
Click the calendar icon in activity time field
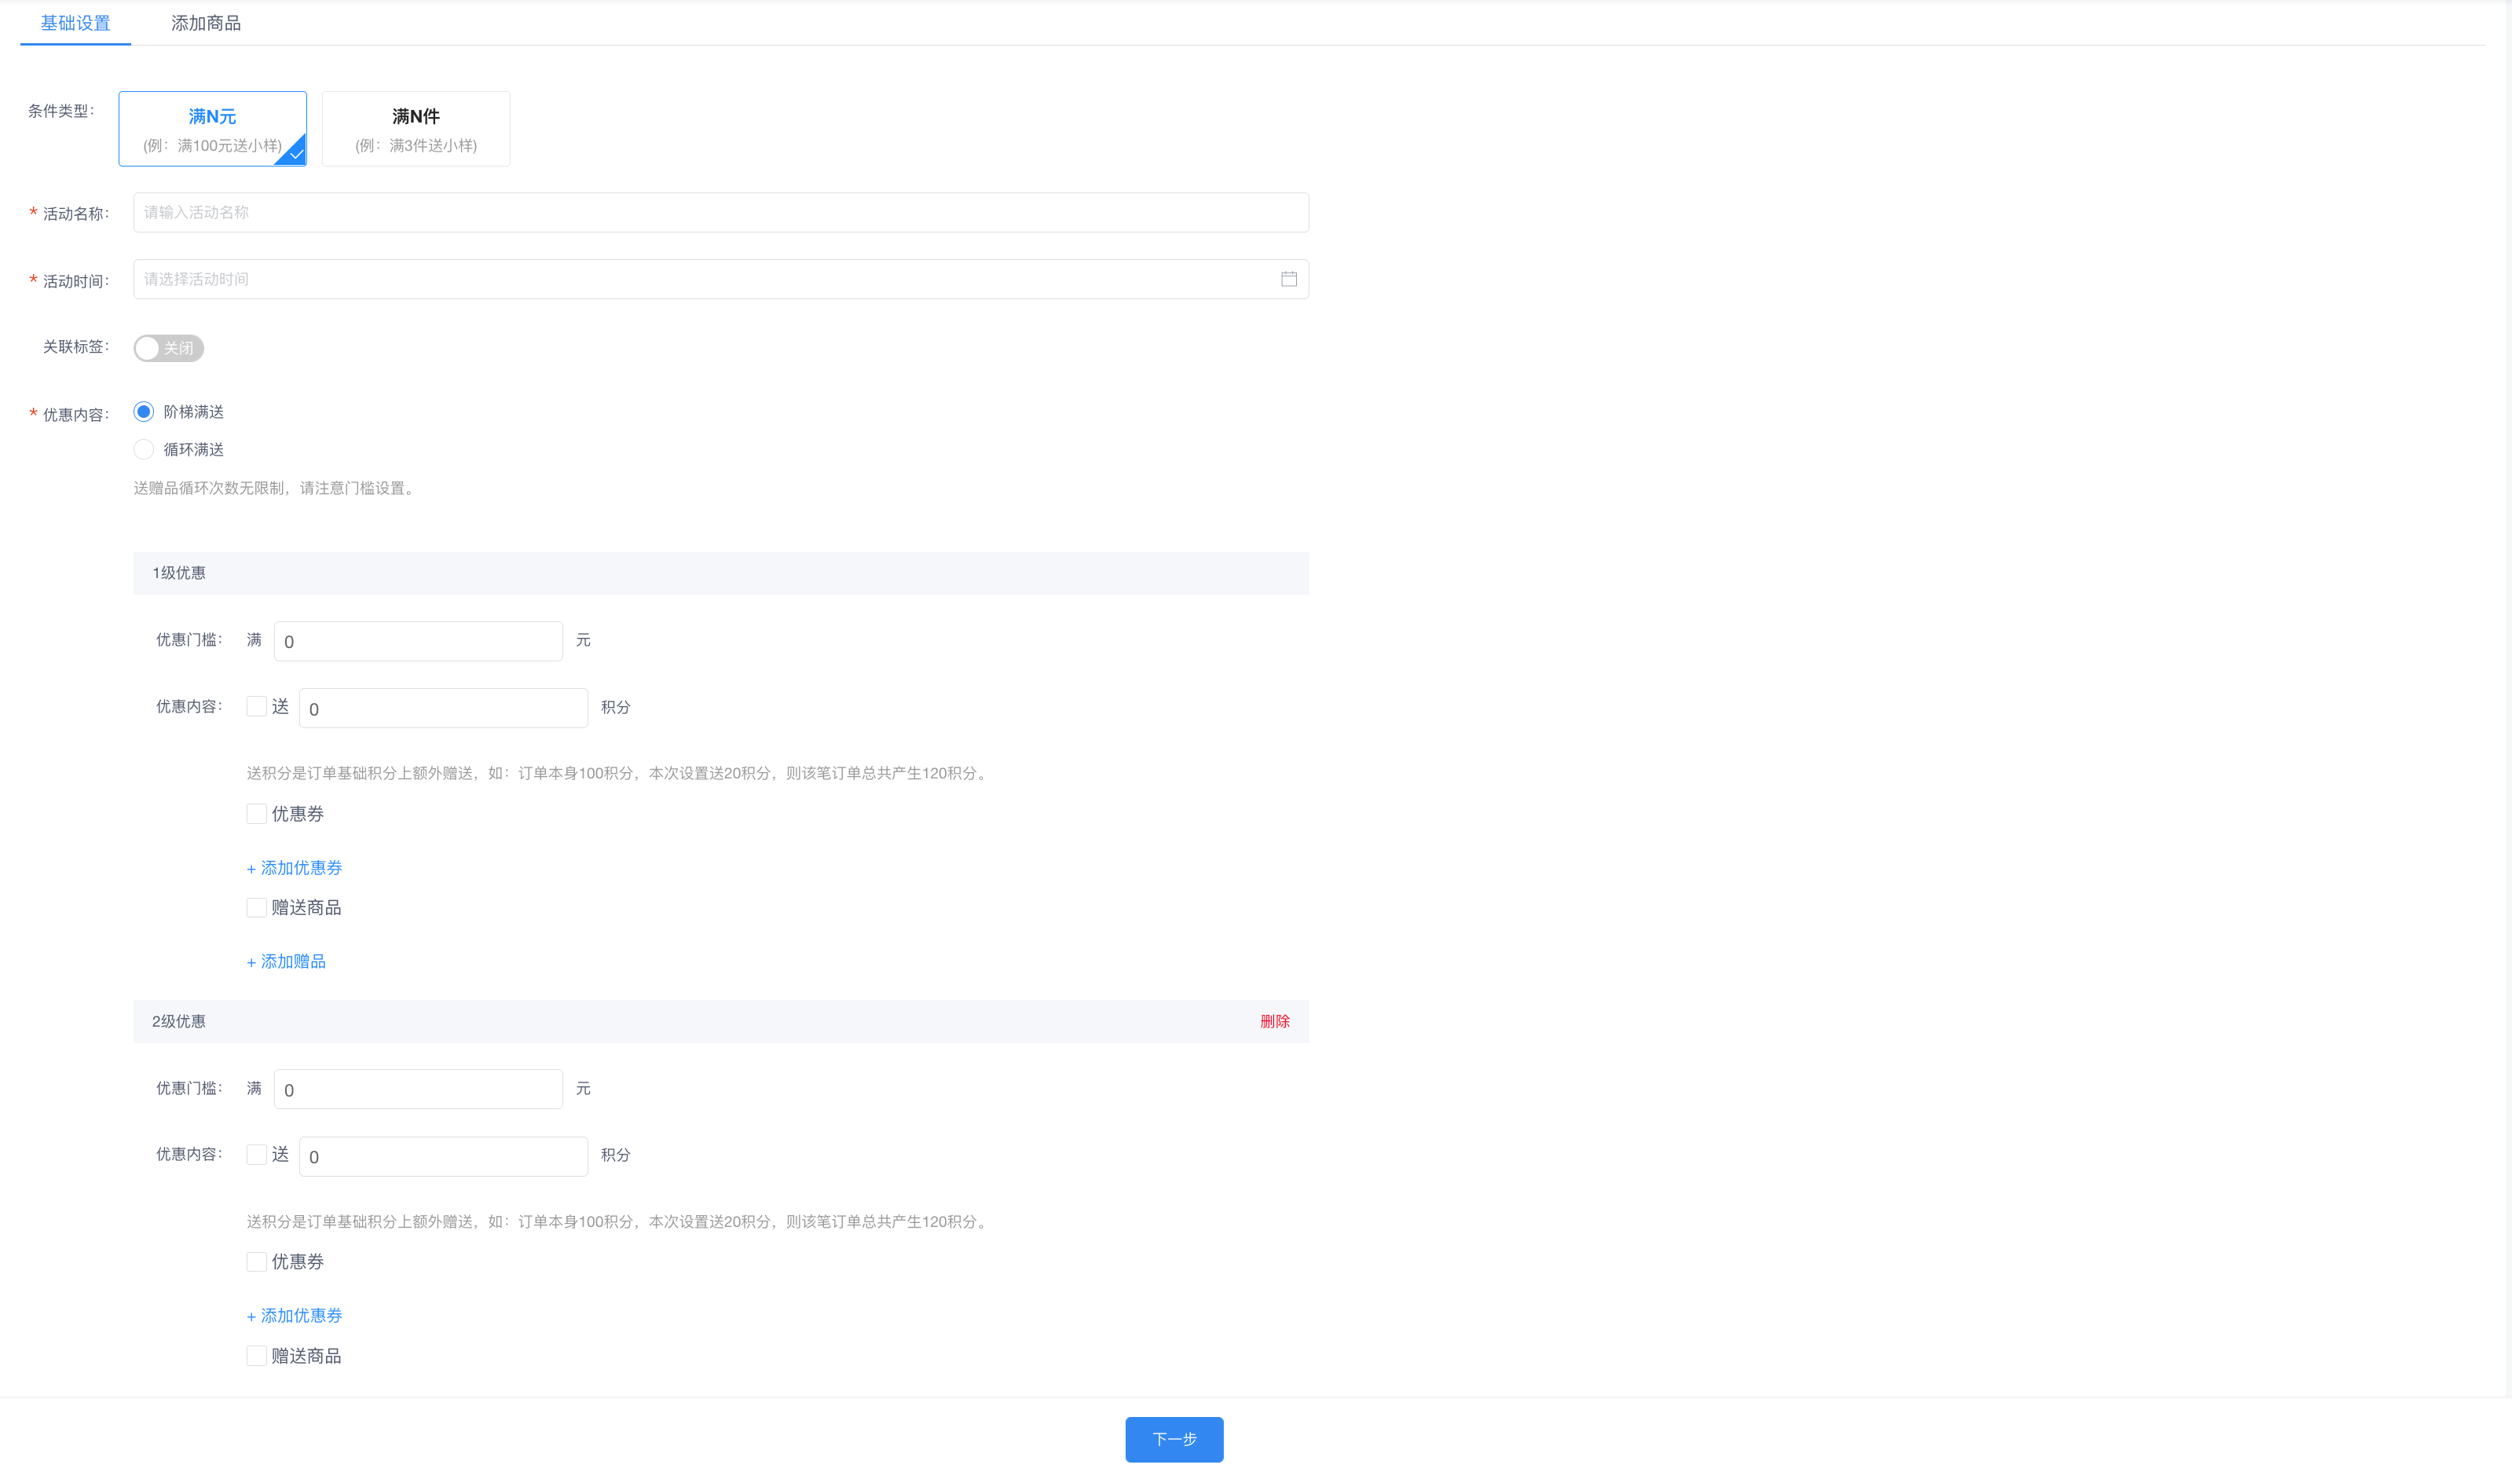click(1288, 279)
